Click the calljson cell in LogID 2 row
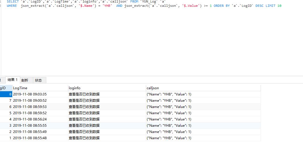This screenshot has height=152, width=303. pyautogui.click(x=169, y=132)
